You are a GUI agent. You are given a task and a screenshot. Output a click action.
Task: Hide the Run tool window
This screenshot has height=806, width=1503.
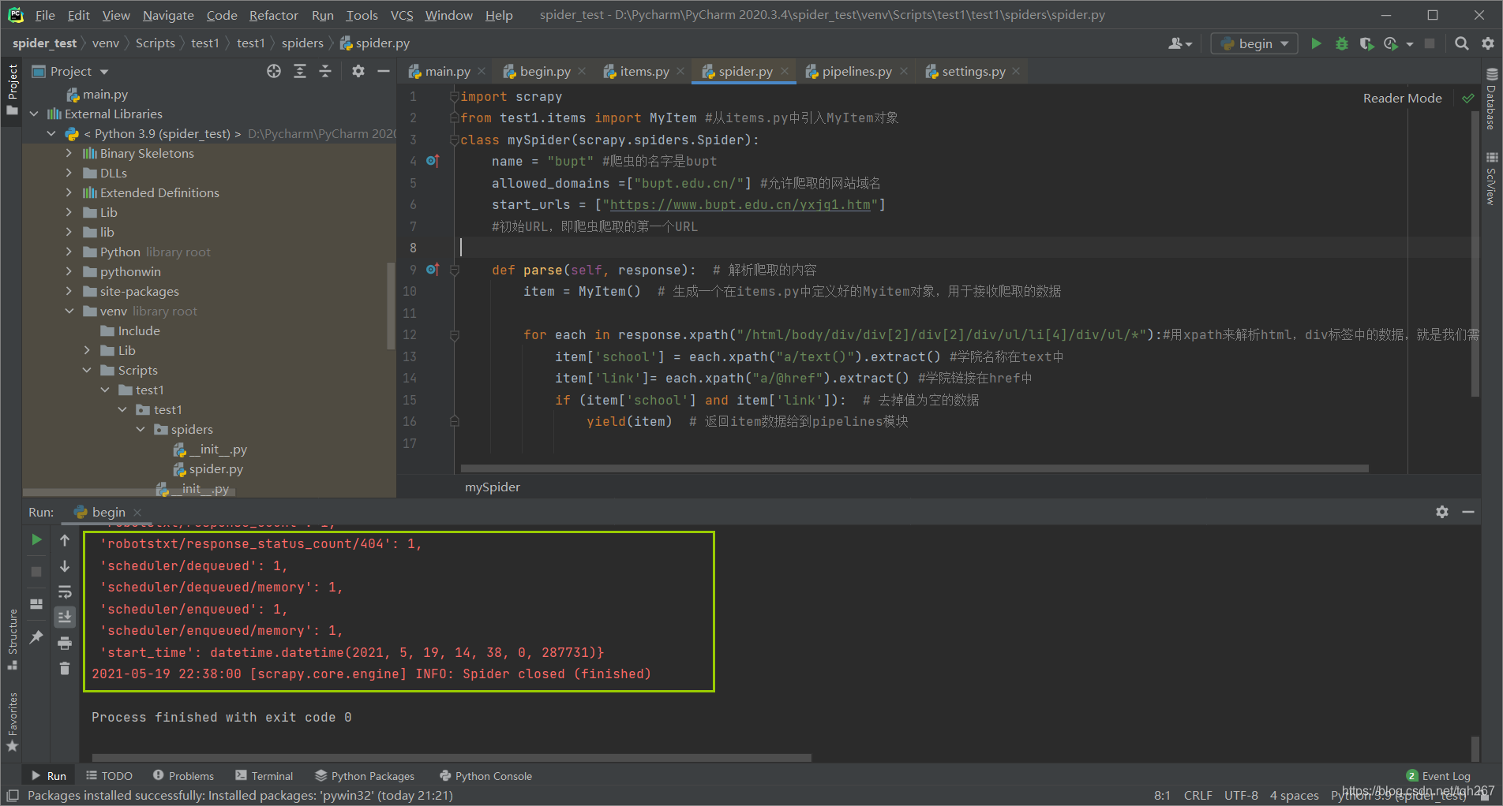tap(1468, 512)
